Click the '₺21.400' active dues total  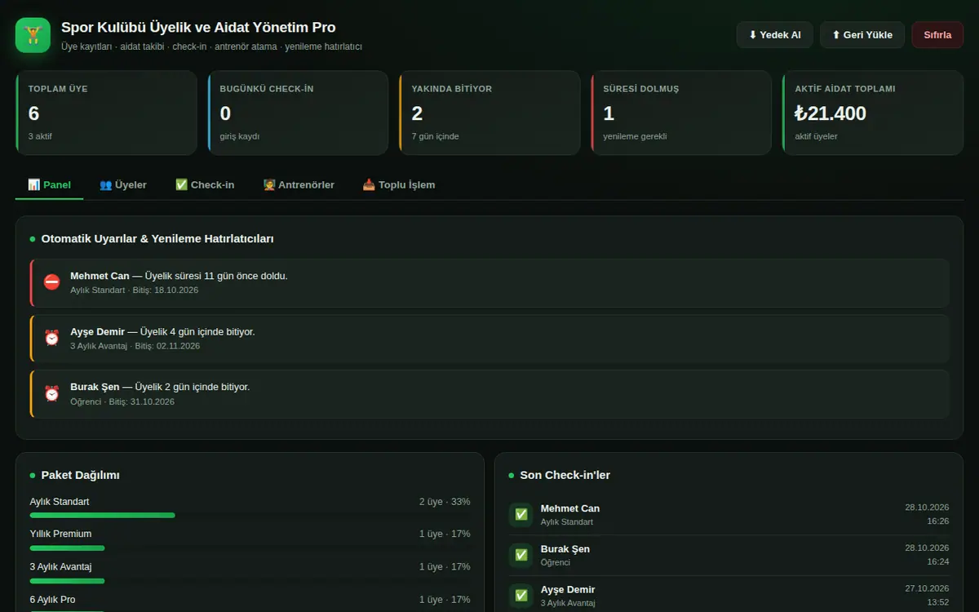[x=831, y=113]
